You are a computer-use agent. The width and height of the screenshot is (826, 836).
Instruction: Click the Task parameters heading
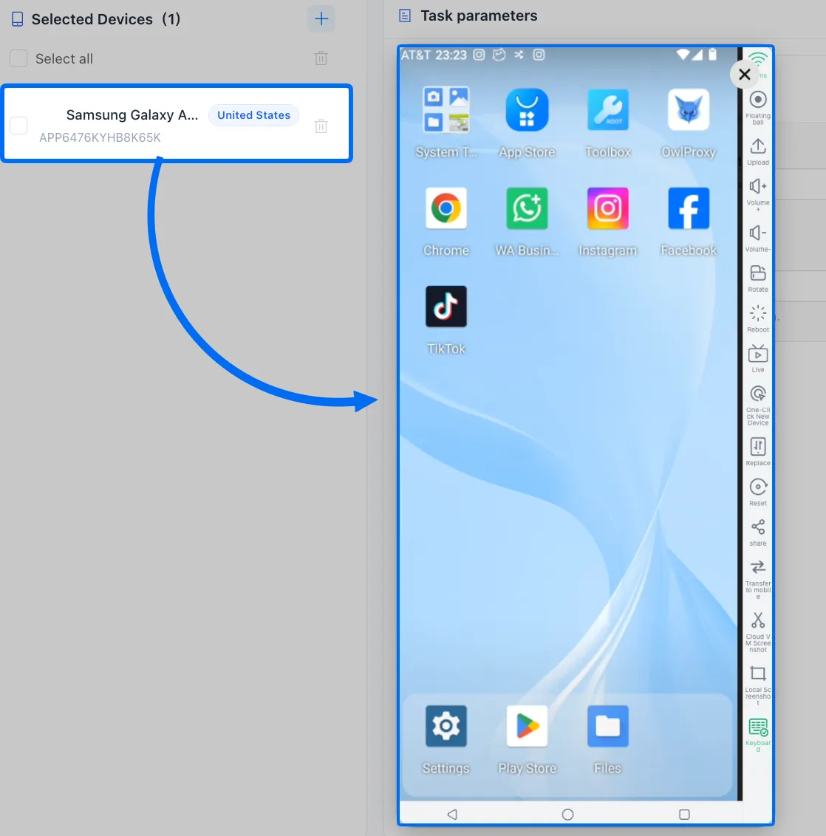(479, 16)
